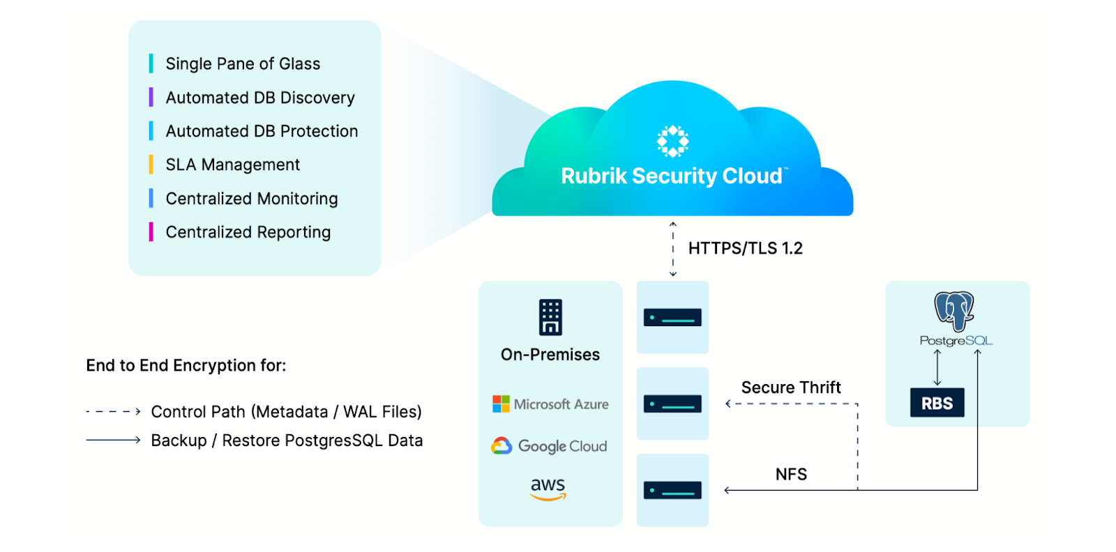Click the On-Premises label
Image resolution: width=1116 pixels, height=552 pixels.
(550, 355)
